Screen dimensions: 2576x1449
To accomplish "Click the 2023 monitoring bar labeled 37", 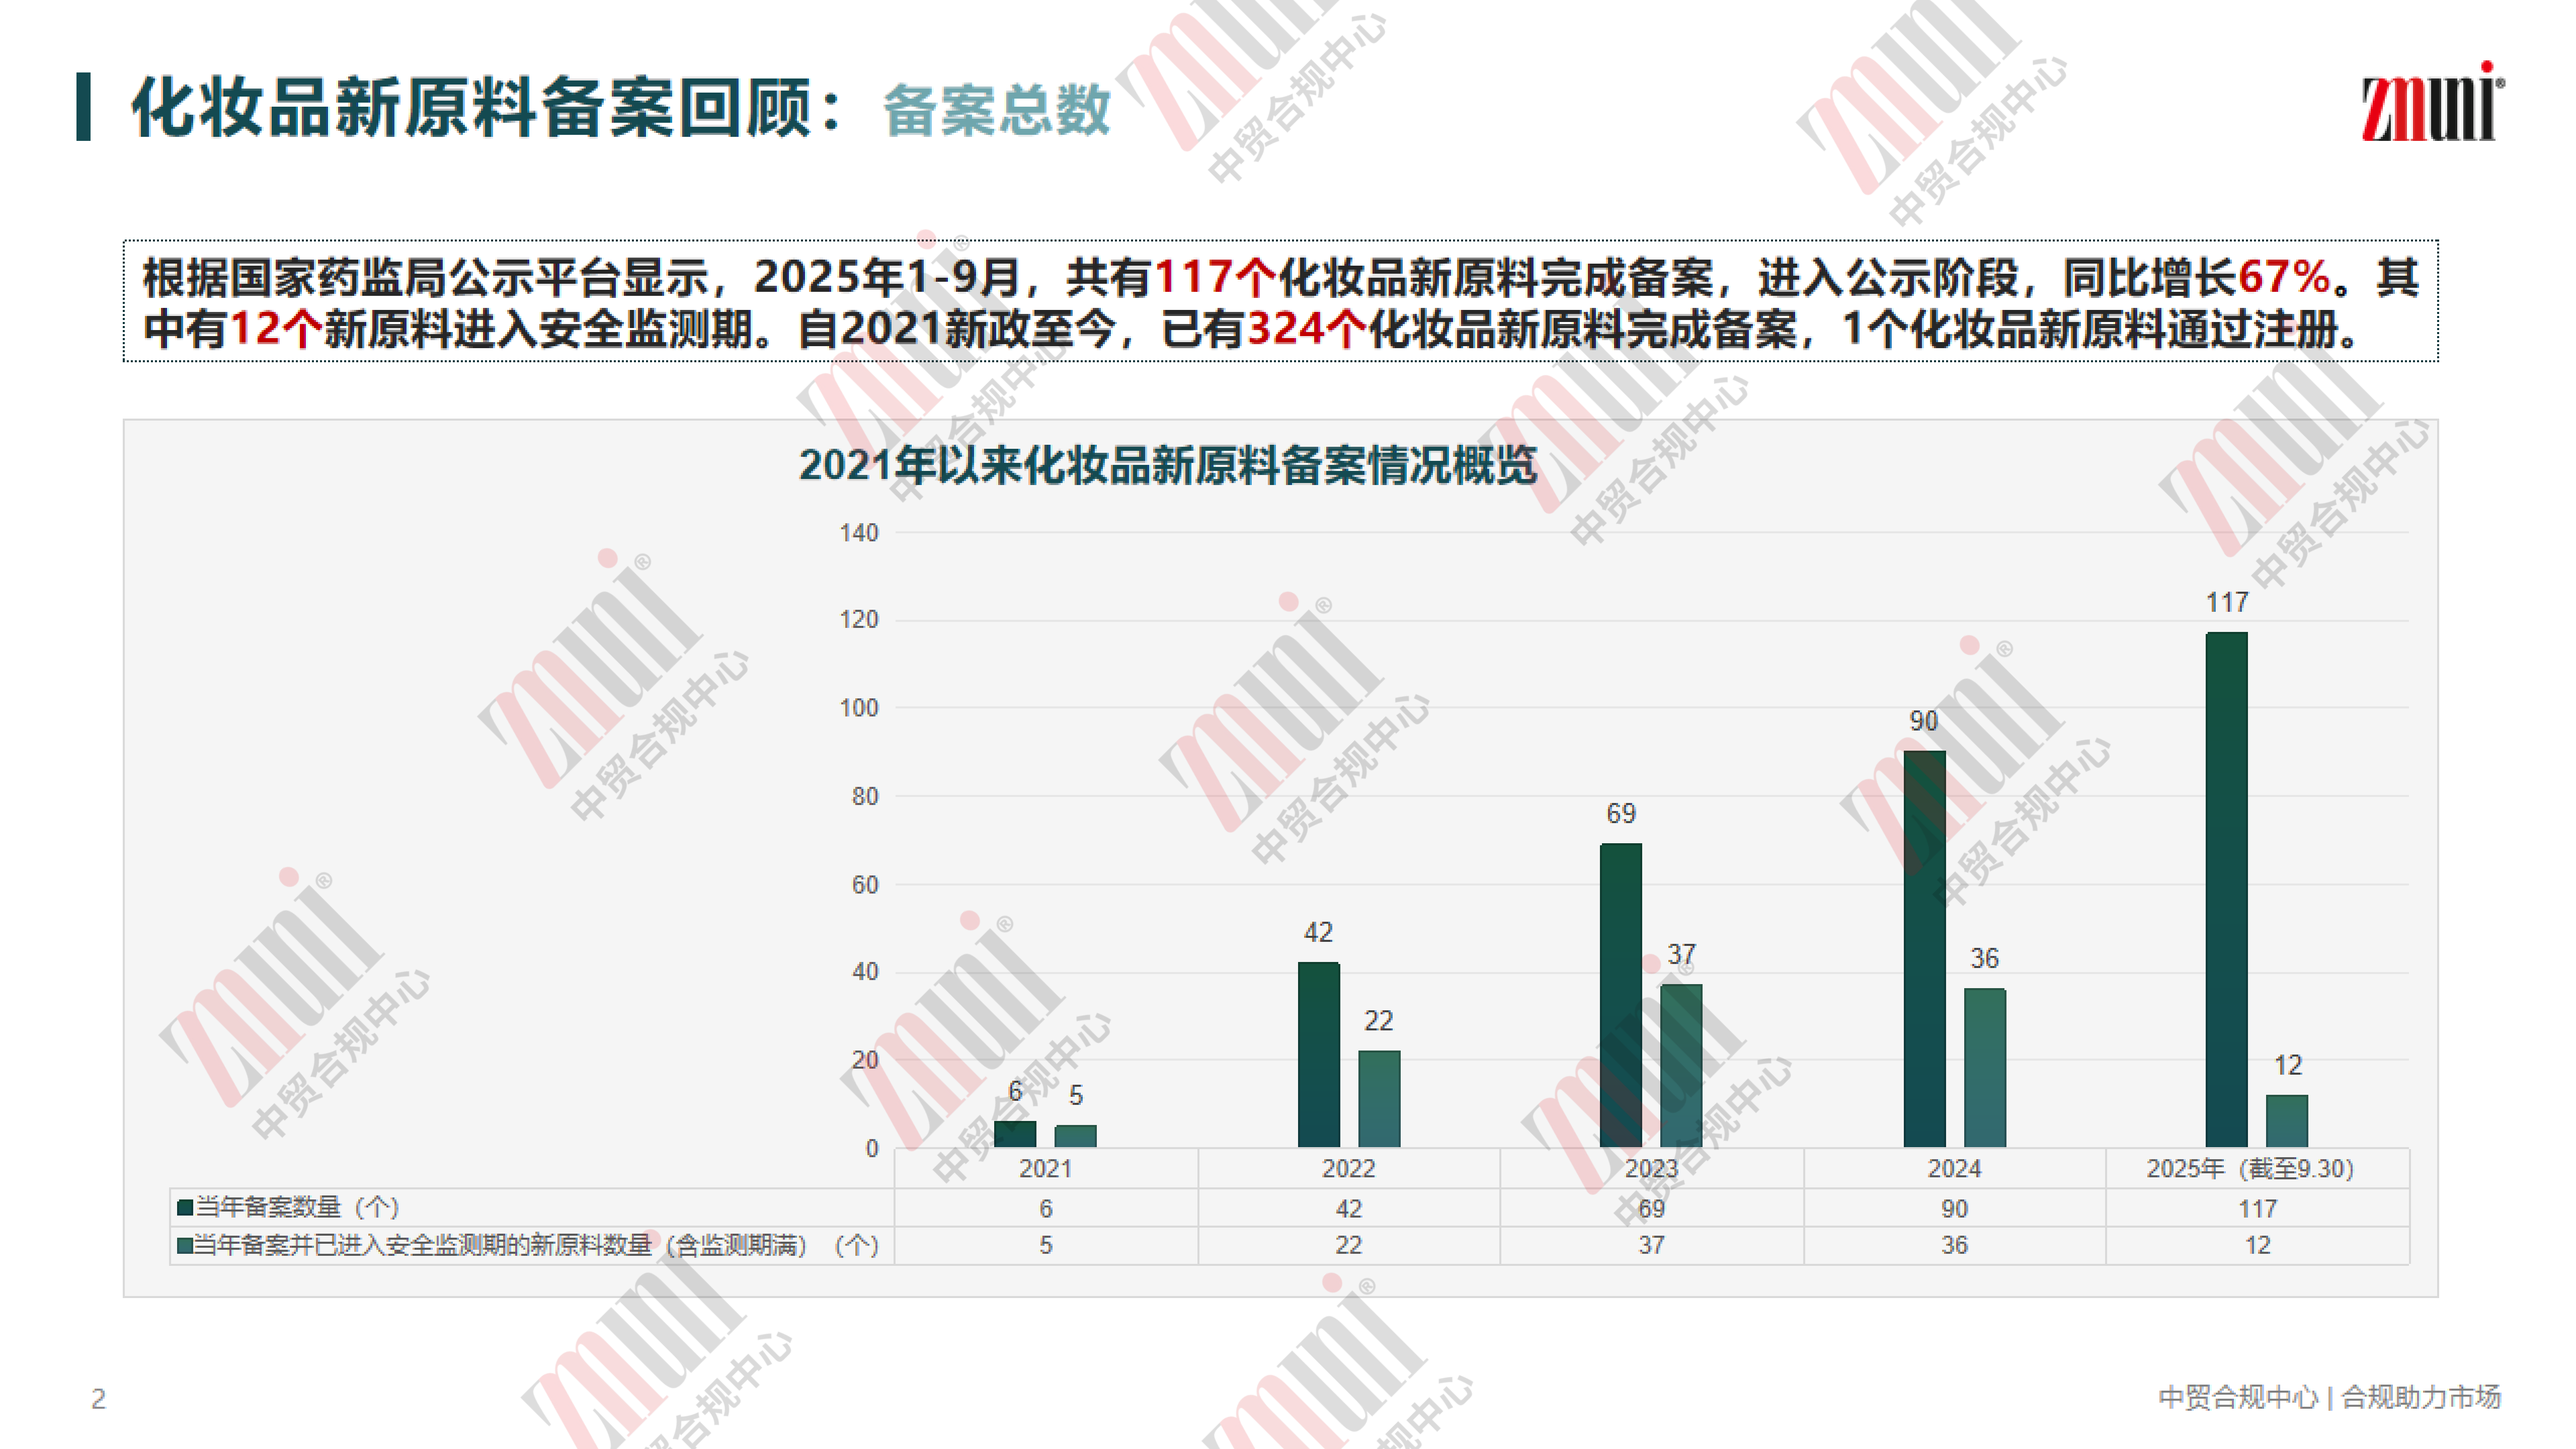I will [1681, 1066].
